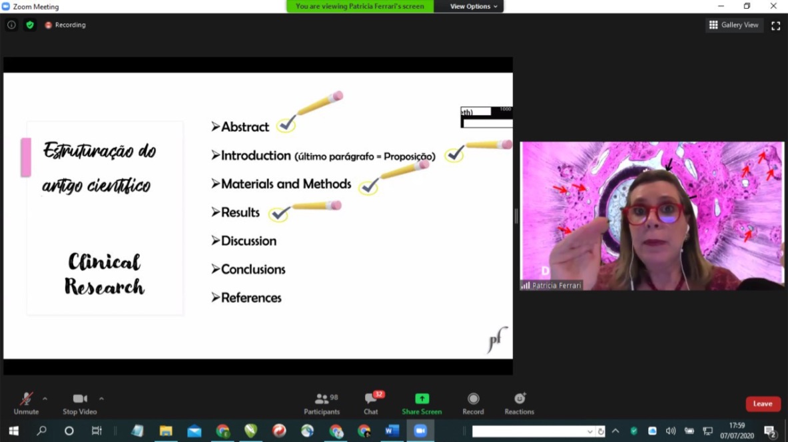Open the Participants panel
This screenshot has height=442, width=788.
click(322, 403)
